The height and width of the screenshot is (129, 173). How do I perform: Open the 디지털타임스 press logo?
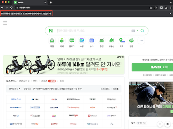[112, 99]
